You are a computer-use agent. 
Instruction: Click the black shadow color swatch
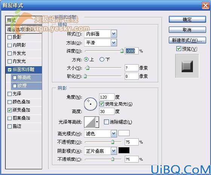point(124,150)
